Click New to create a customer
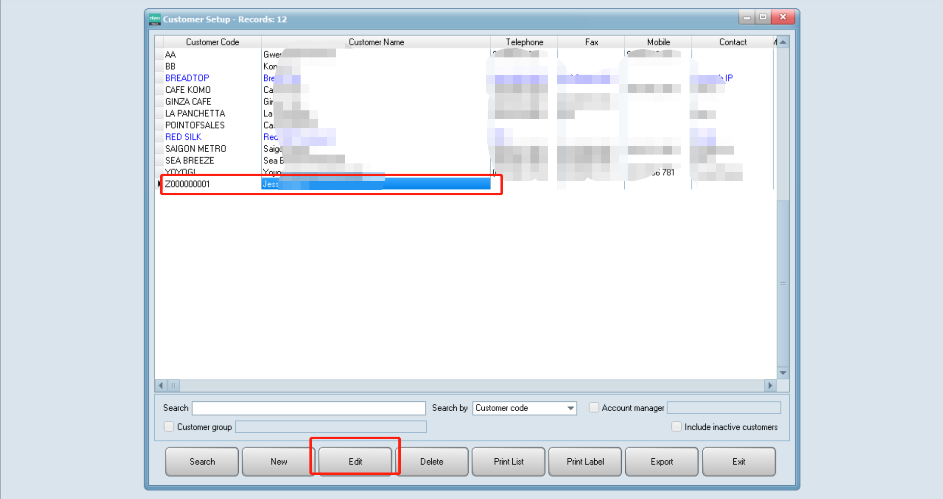Image resolution: width=943 pixels, height=499 pixels. (x=278, y=461)
